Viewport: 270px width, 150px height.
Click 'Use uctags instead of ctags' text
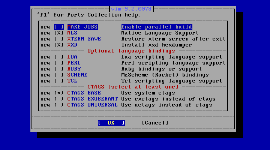[x=166, y=105]
